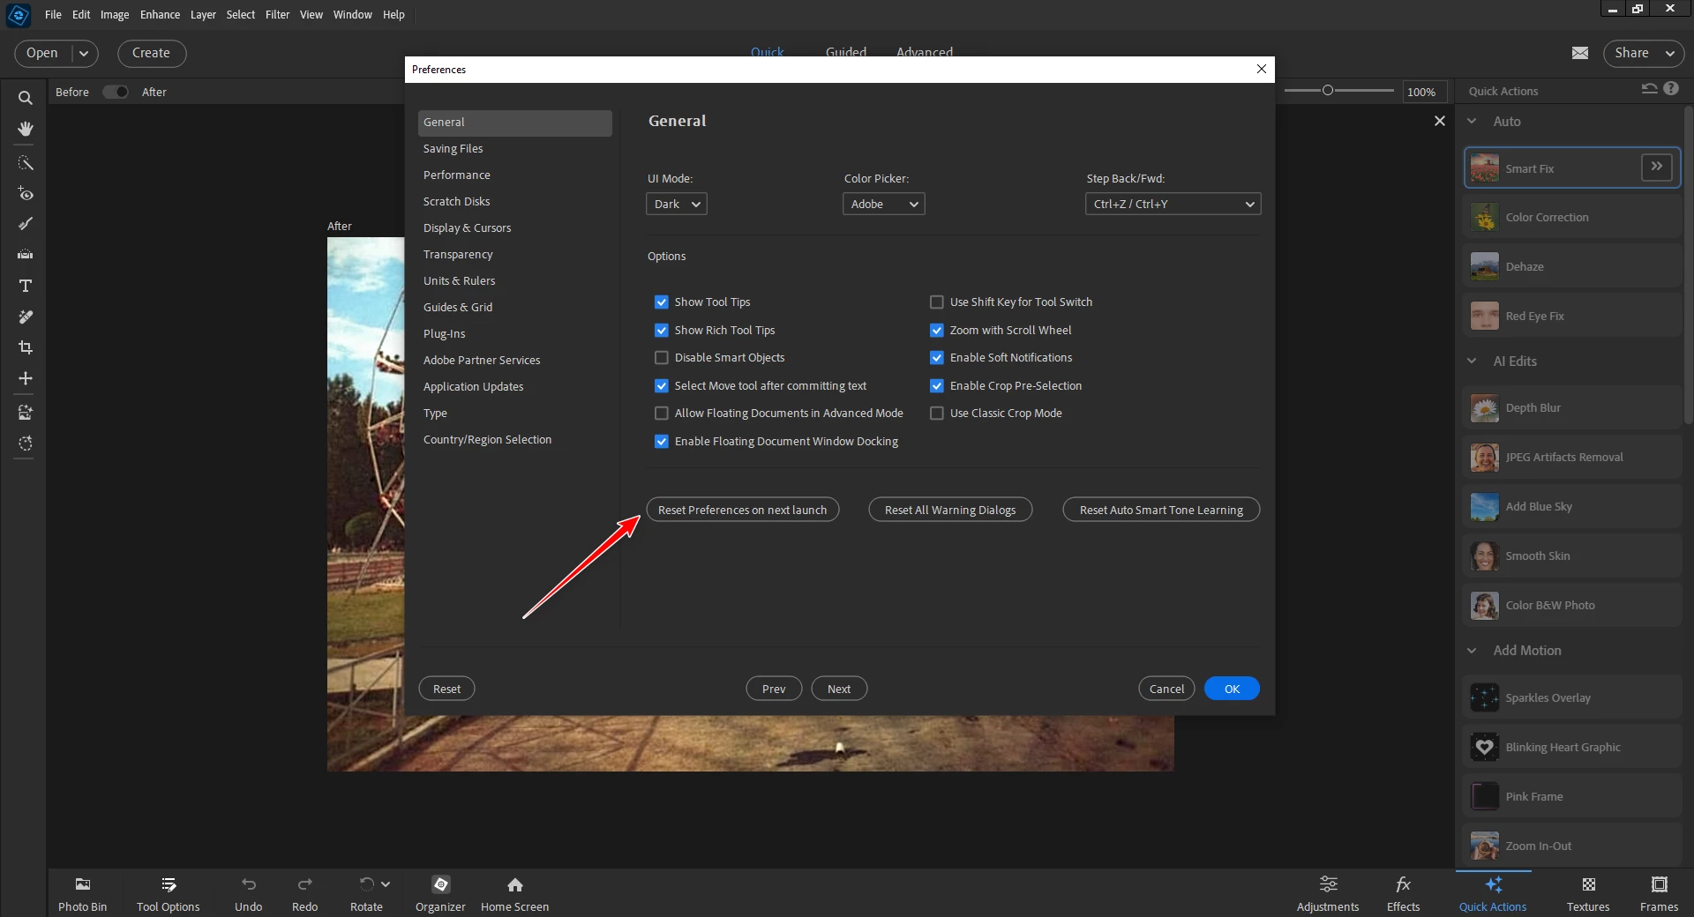
Task: Open Tool Options panel
Action: click(168, 893)
